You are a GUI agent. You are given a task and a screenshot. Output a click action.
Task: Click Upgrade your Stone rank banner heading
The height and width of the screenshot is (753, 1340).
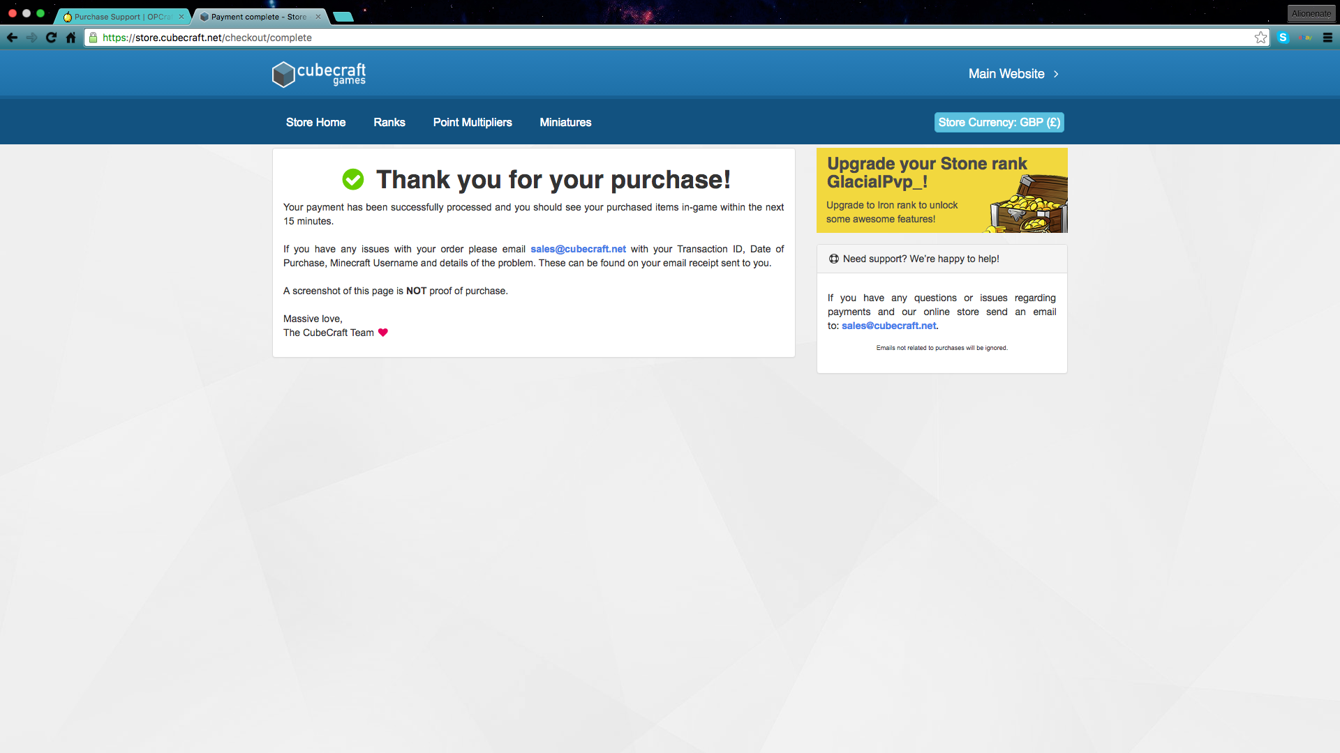click(x=927, y=172)
